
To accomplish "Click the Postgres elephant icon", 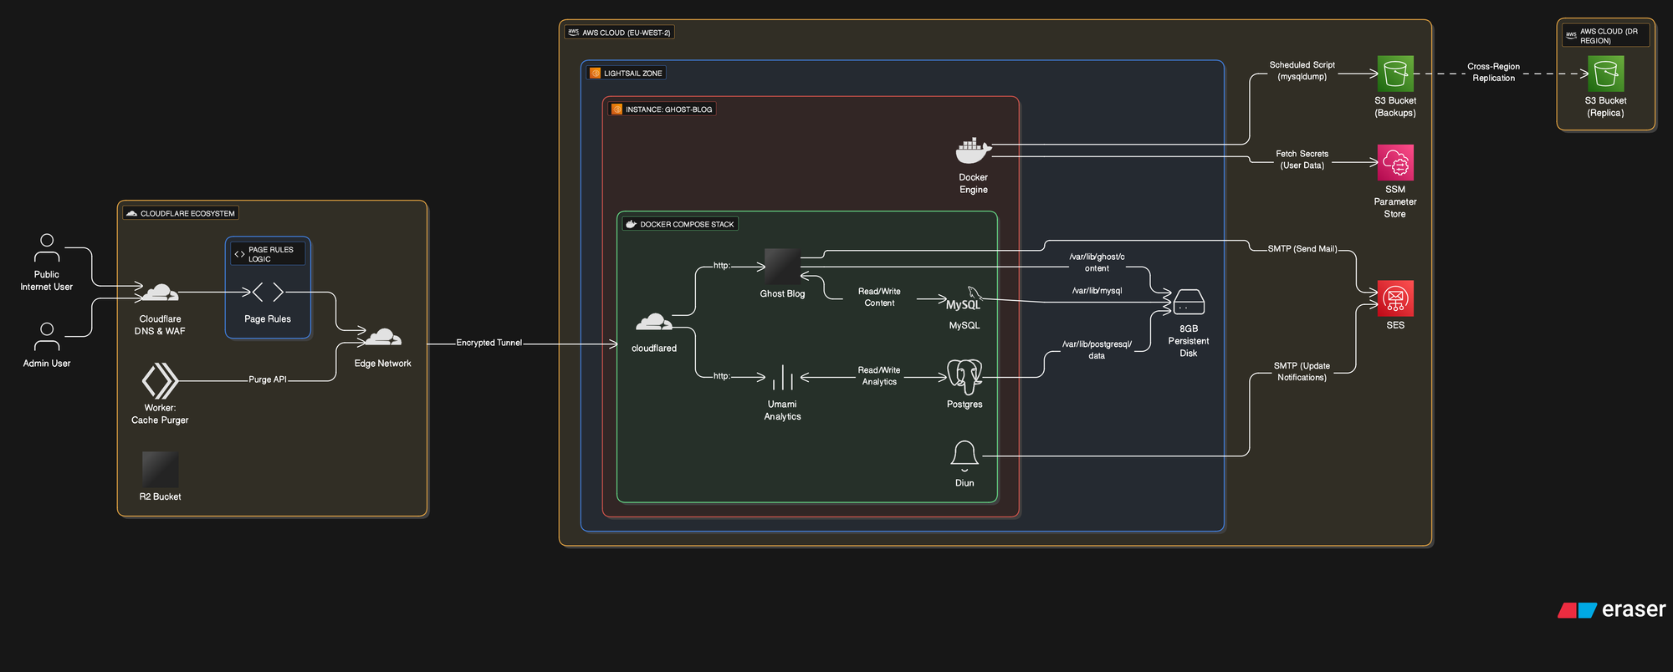I will tap(964, 377).
